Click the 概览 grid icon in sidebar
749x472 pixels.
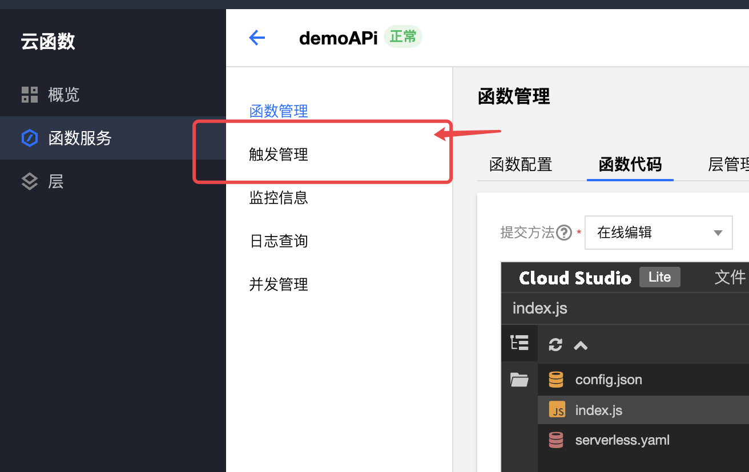coord(30,95)
